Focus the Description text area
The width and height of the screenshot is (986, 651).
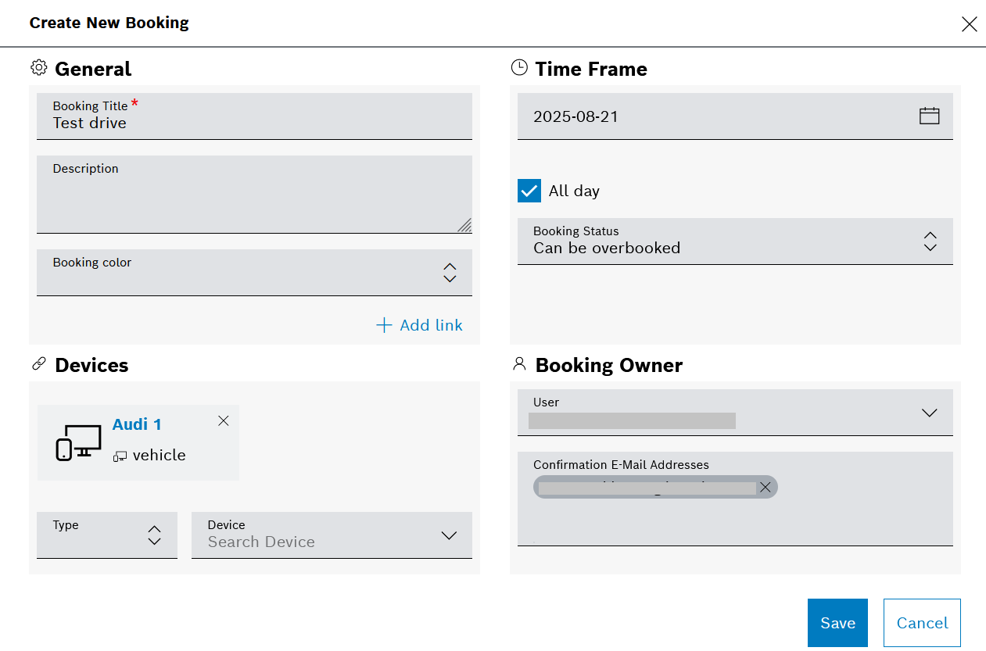point(254,200)
